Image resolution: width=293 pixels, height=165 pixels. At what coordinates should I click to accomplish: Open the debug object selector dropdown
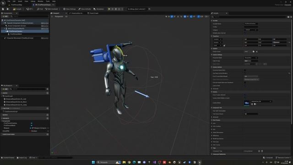[137, 9]
